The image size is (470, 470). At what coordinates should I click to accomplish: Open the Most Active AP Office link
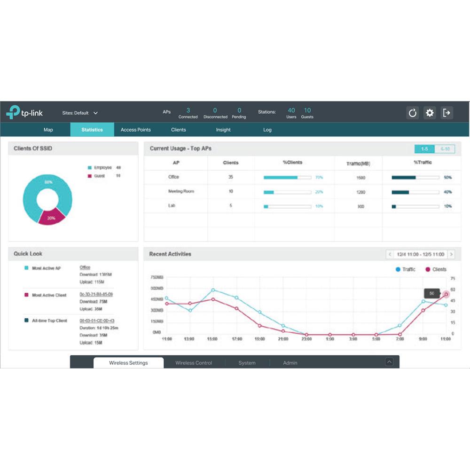coord(85,267)
